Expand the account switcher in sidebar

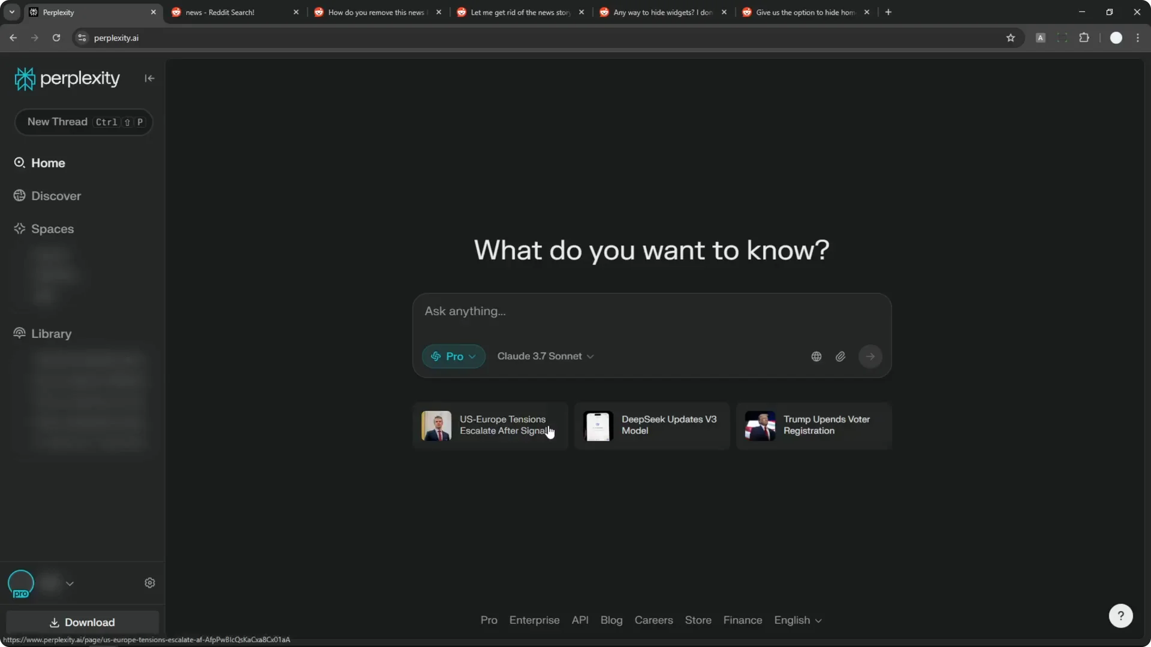click(x=70, y=583)
